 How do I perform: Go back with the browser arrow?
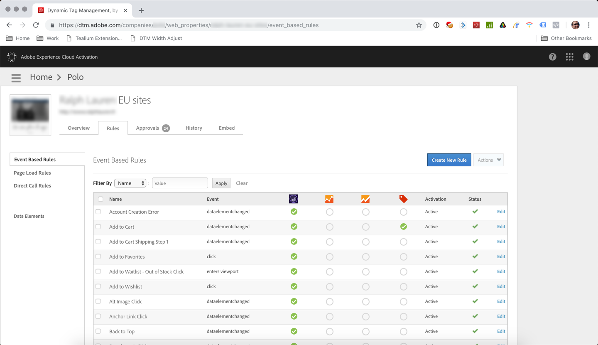coord(9,25)
